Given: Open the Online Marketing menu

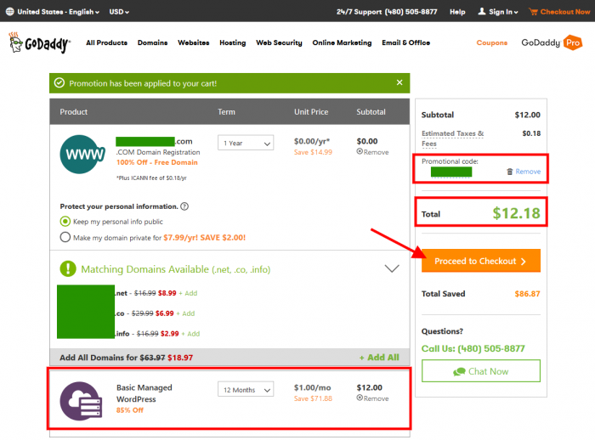Looking at the screenshot, I should tap(342, 42).
